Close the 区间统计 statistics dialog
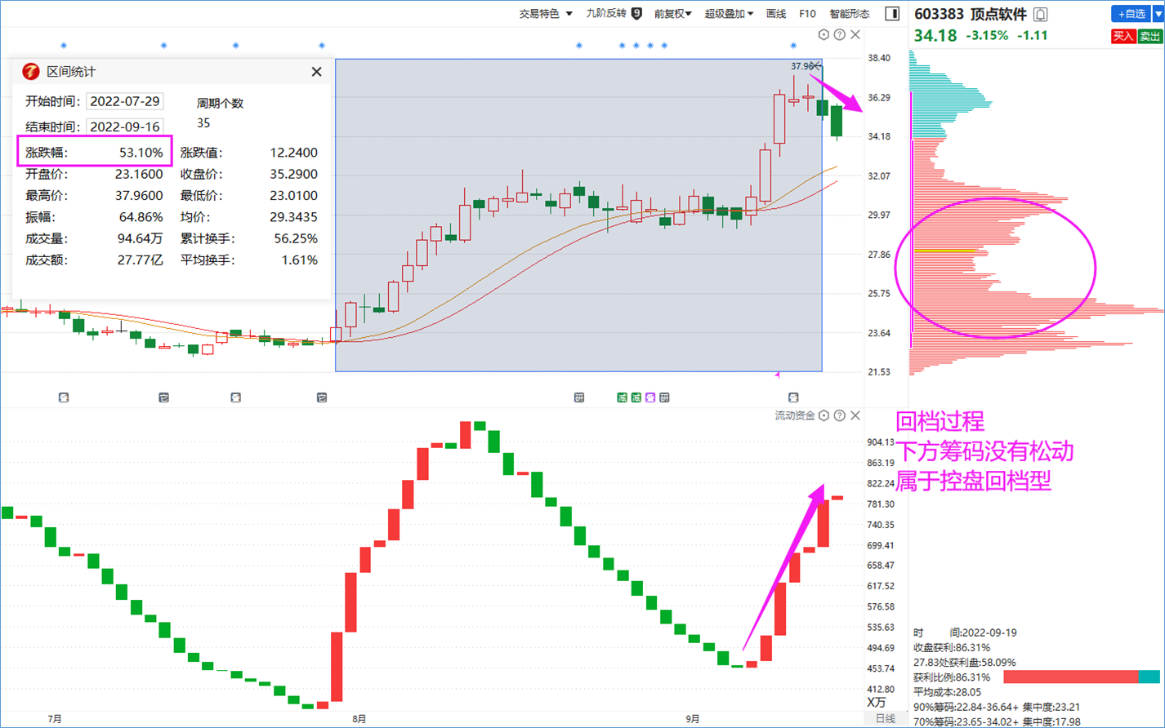The image size is (1165, 728). (316, 72)
